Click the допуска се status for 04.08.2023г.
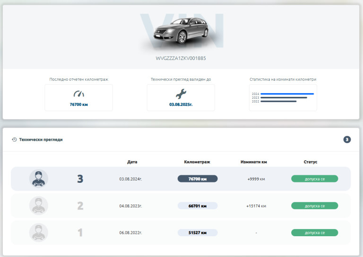 [314, 206]
